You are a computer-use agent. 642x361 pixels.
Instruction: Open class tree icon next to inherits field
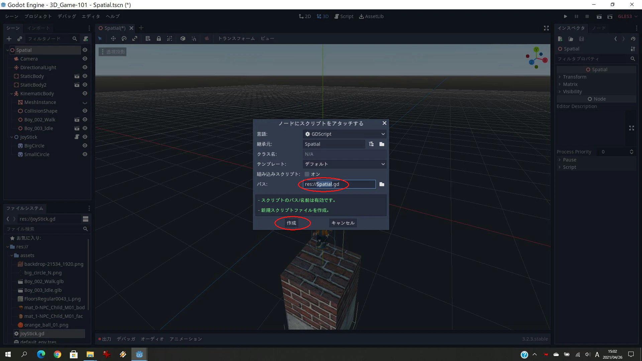point(371,144)
